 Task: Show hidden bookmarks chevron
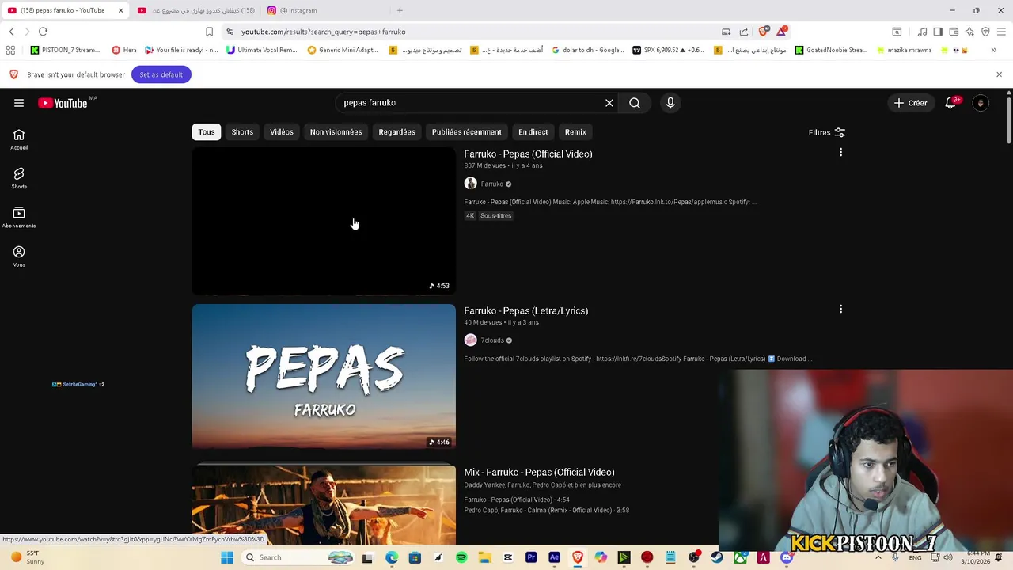993,50
